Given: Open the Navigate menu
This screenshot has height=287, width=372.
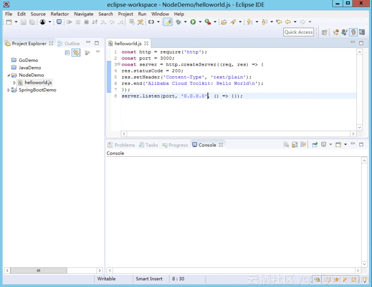Looking at the screenshot, I should coord(84,14).
